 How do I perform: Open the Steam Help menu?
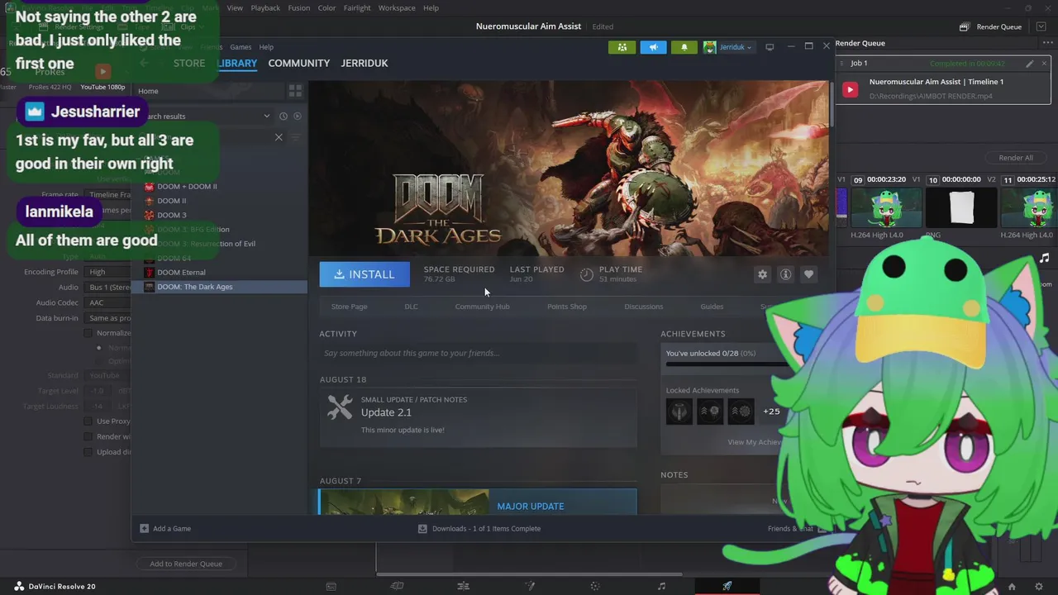[266, 47]
